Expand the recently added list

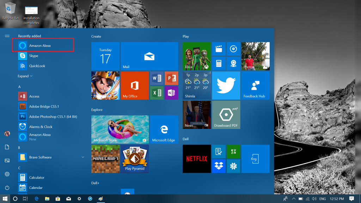tap(25, 76)
